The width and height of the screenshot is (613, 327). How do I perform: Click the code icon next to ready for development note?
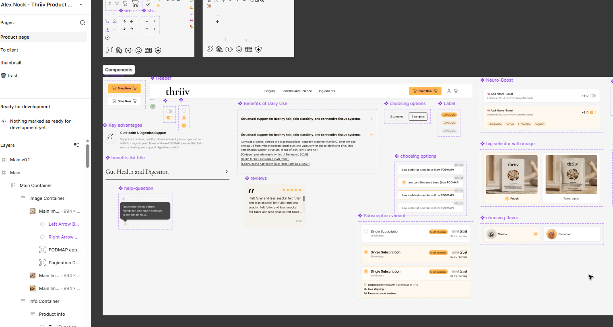4,121
